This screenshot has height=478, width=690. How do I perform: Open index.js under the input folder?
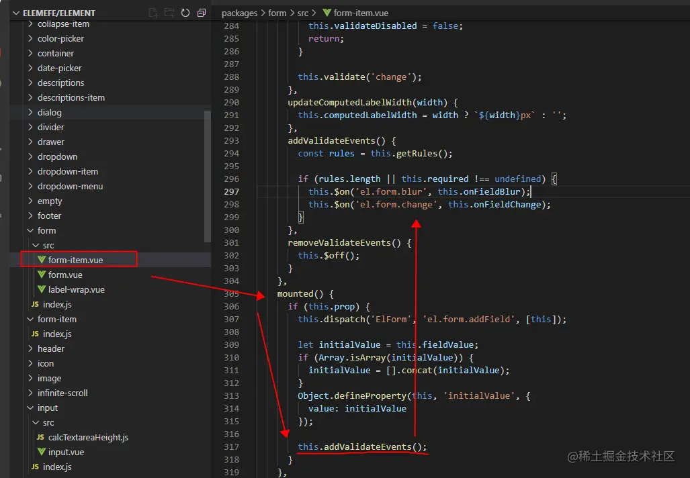(57, 467)
